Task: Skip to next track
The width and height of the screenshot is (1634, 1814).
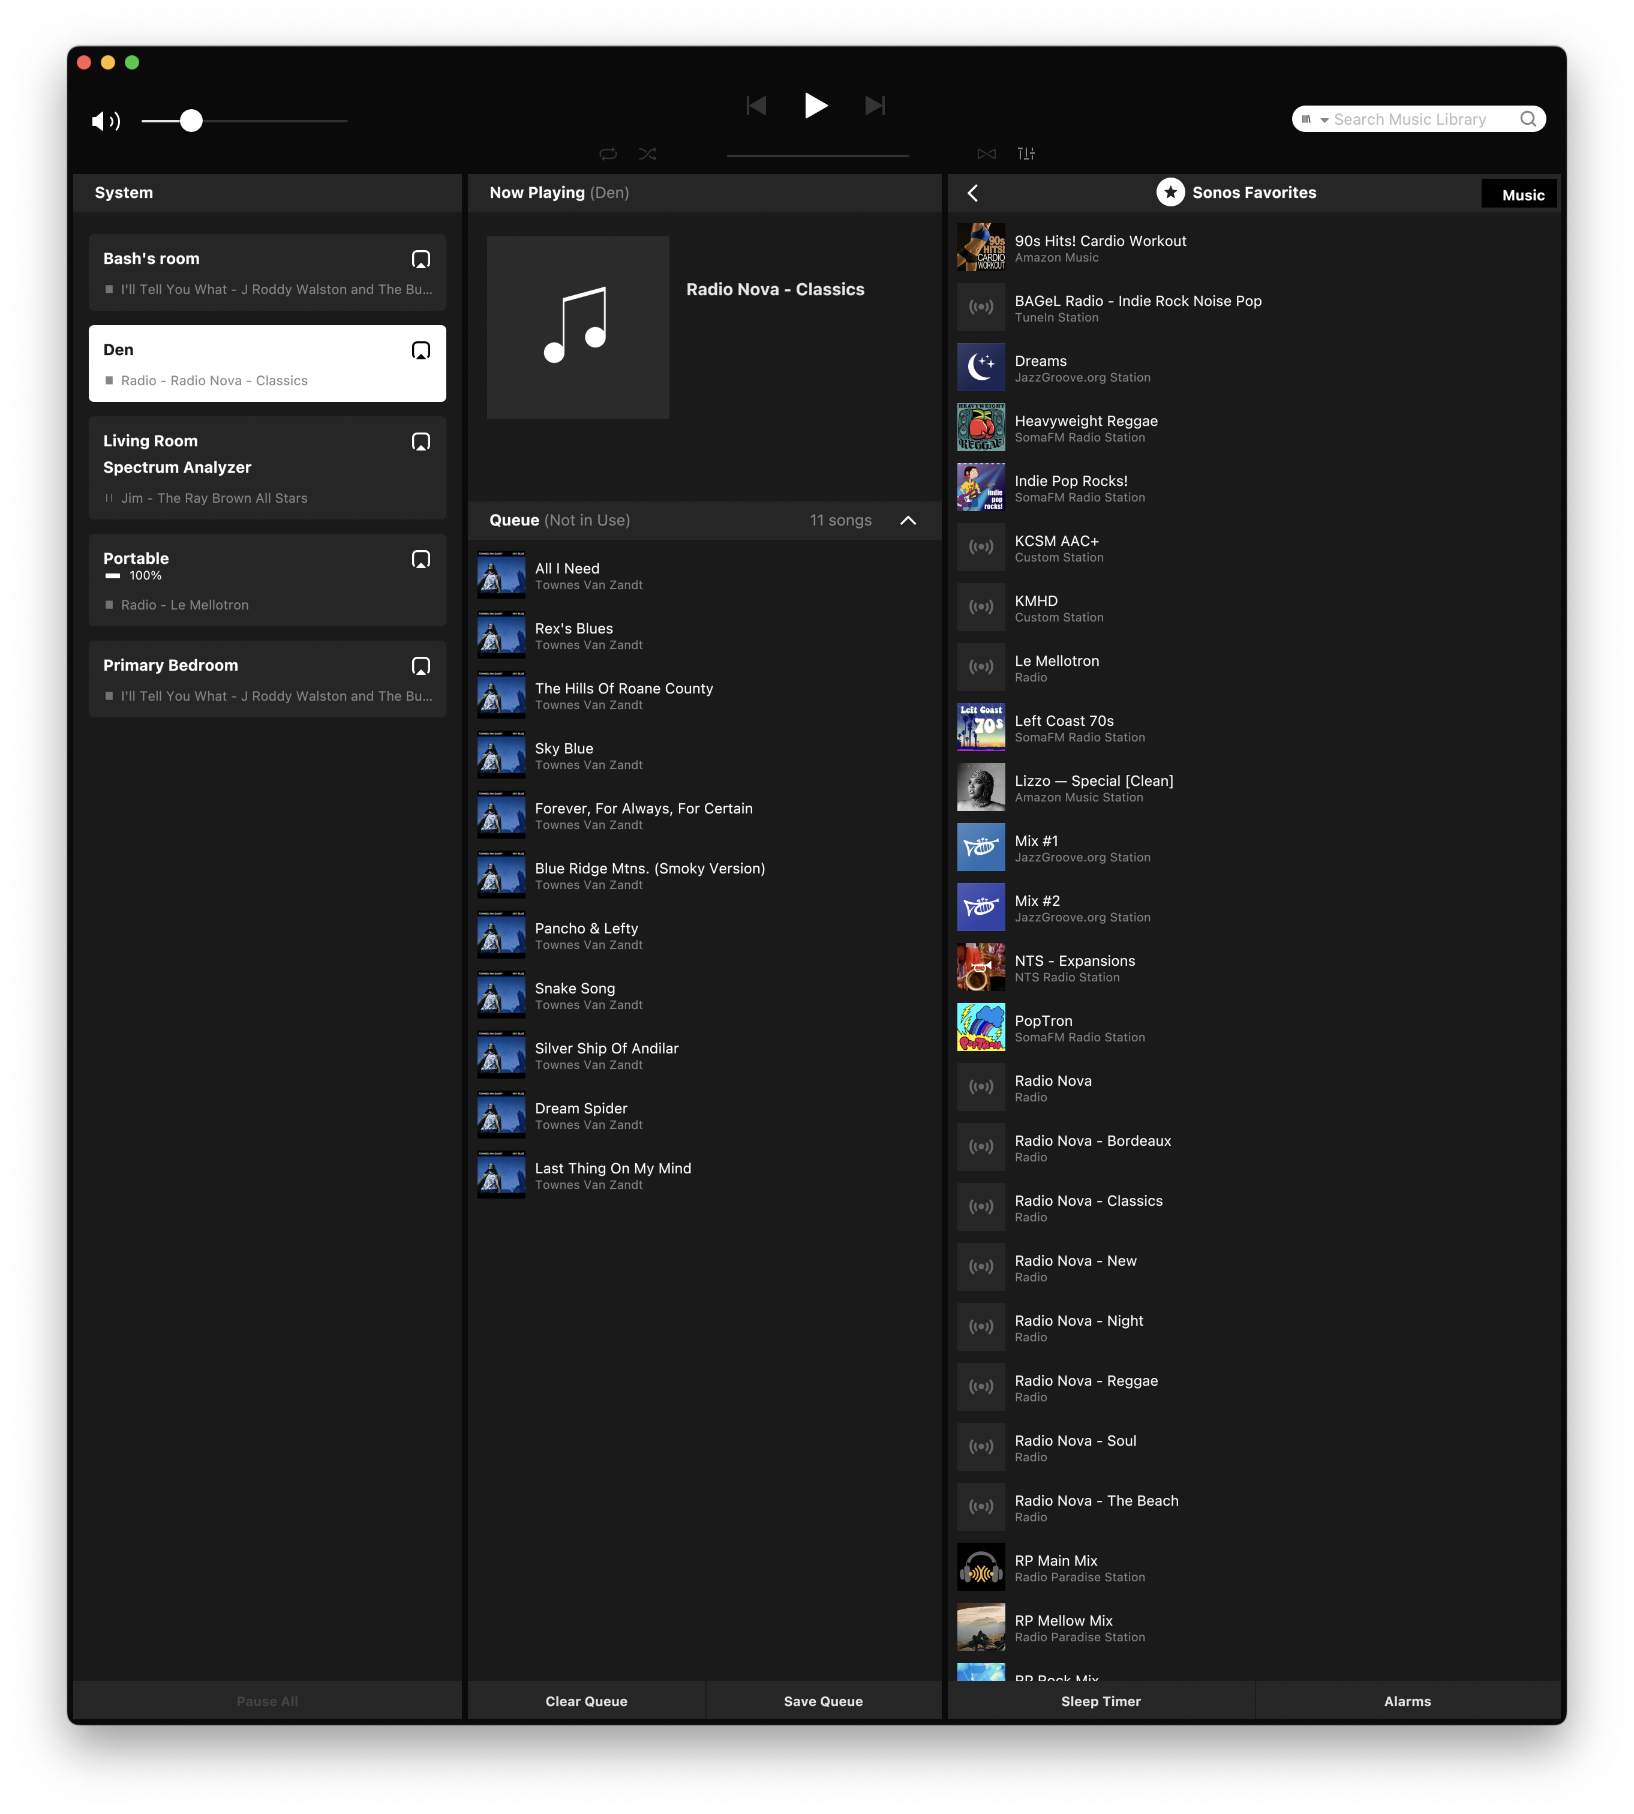Action: point(875,106)
